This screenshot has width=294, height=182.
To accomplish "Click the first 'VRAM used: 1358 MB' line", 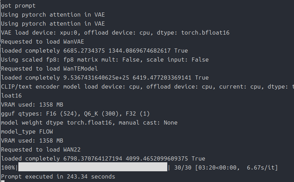I will click(32, 104).
